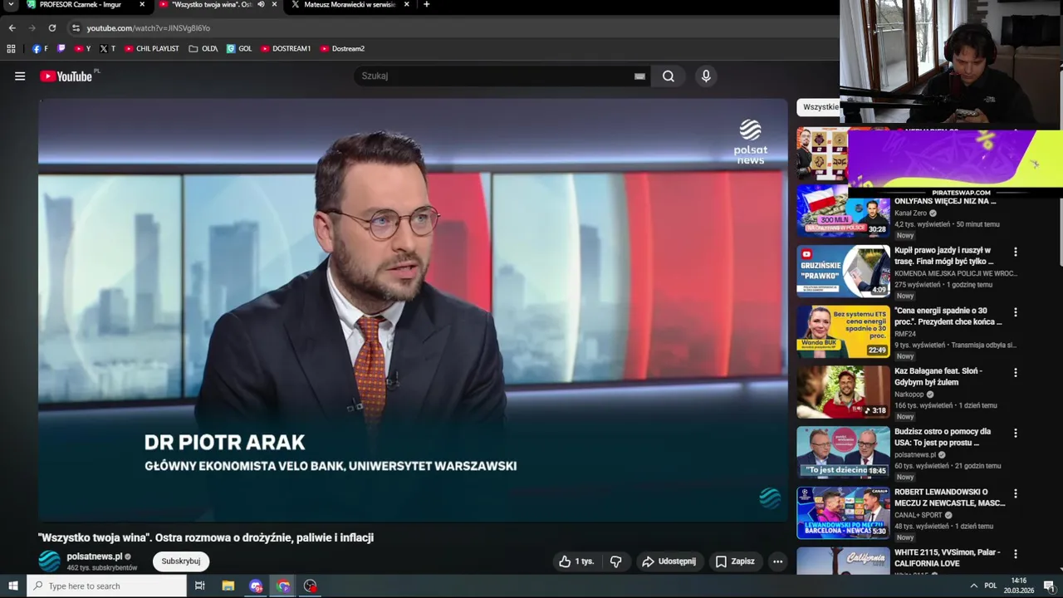Go forward with the browser forward arrow
1063x598 pixels.
[x=32, y=27]
